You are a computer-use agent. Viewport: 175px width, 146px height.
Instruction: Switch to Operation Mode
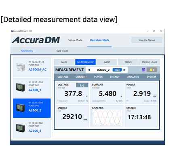(x=99, y=40)
